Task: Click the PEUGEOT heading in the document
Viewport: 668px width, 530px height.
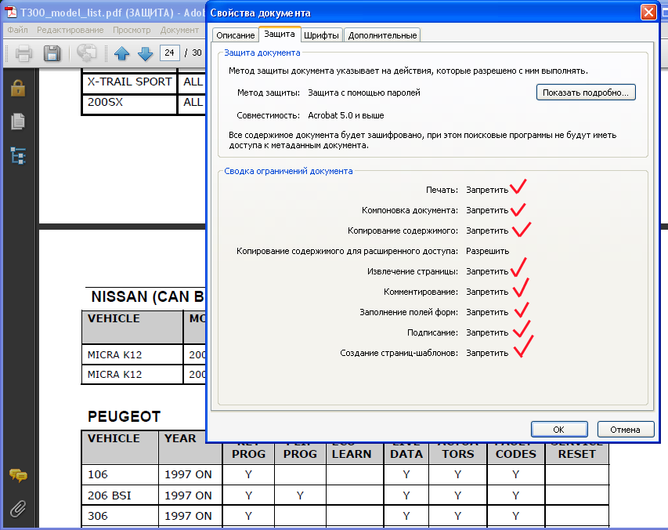Action: tap(124, 416)
